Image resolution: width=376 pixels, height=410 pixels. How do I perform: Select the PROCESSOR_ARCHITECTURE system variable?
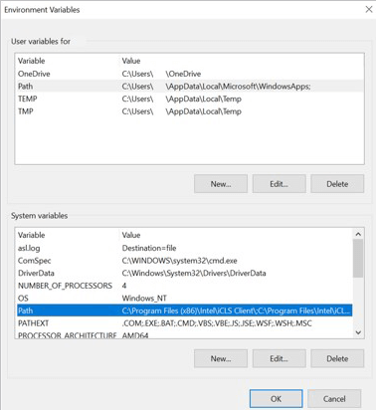coord(184,334)
